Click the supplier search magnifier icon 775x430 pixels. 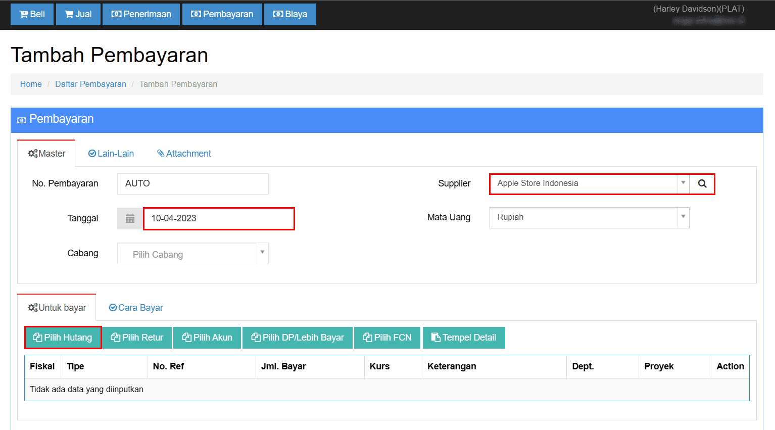pos(702,183)
